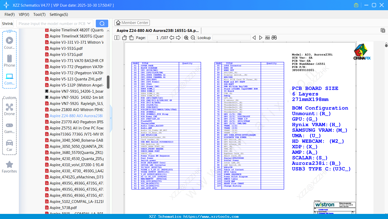Open Aspire V3-551G.pdf
The image size is (388, 219).
point(66,48)
